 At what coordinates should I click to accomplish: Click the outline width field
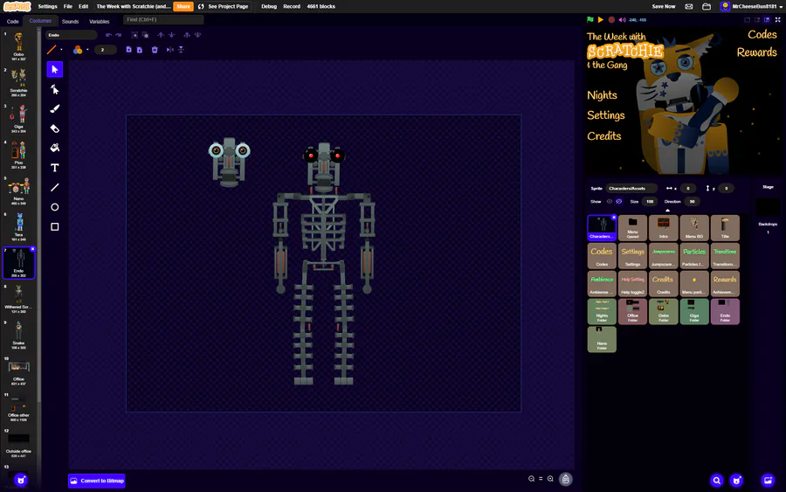point(106,50)
